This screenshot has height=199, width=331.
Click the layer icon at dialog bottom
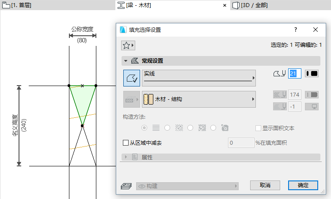point(127,186)
